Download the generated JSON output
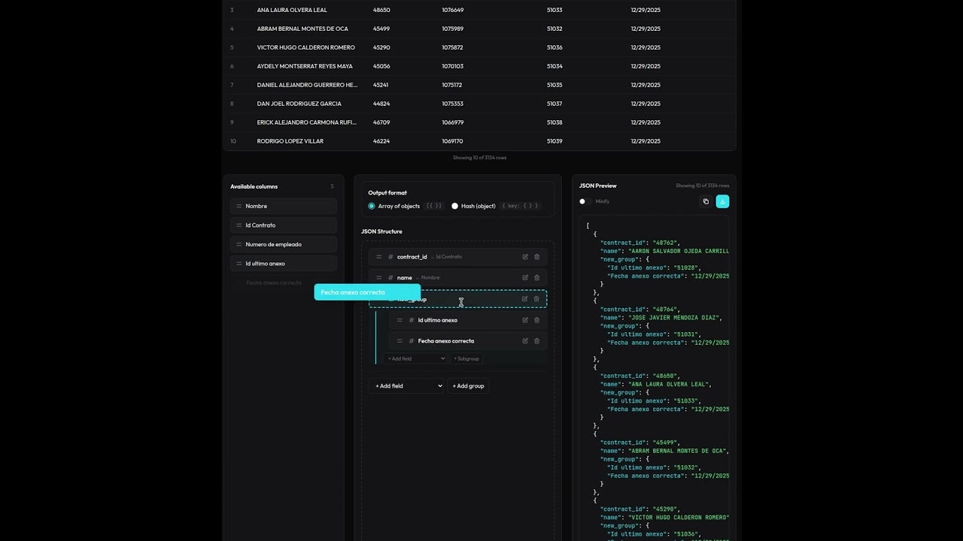The image size is (963, 541). [x=722, y=201]
